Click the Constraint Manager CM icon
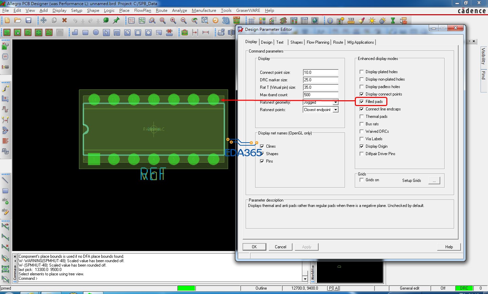This screenshot has width=488, height=294. point(294,21)
